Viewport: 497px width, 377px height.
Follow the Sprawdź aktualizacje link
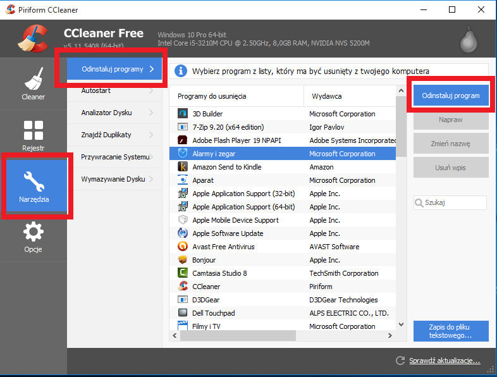pyautogui.click(x=445, y=361)
